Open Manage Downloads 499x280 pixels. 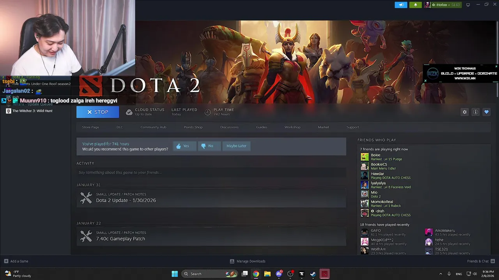tap(248, 261)
